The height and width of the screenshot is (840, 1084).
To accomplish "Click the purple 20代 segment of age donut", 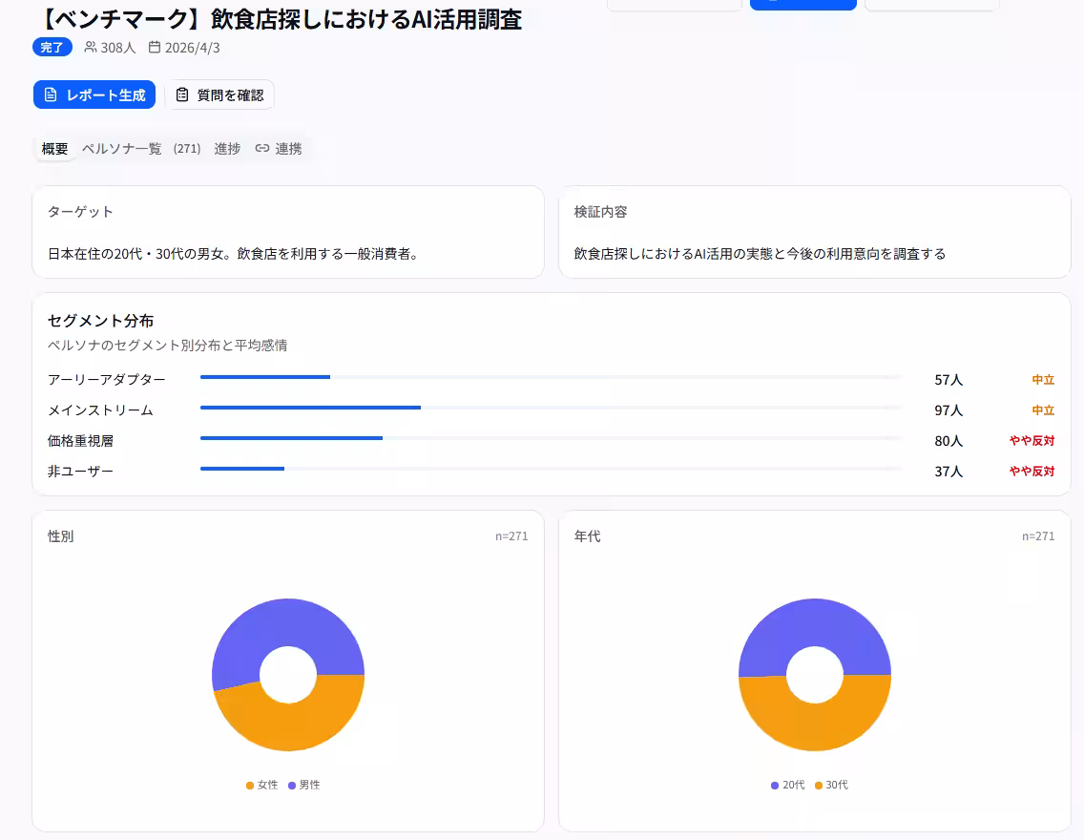I will [x=814, y=622].
